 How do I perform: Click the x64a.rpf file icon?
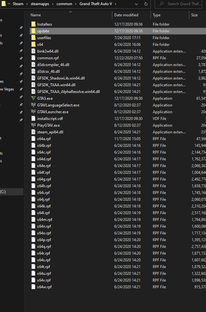coord(33,139)
